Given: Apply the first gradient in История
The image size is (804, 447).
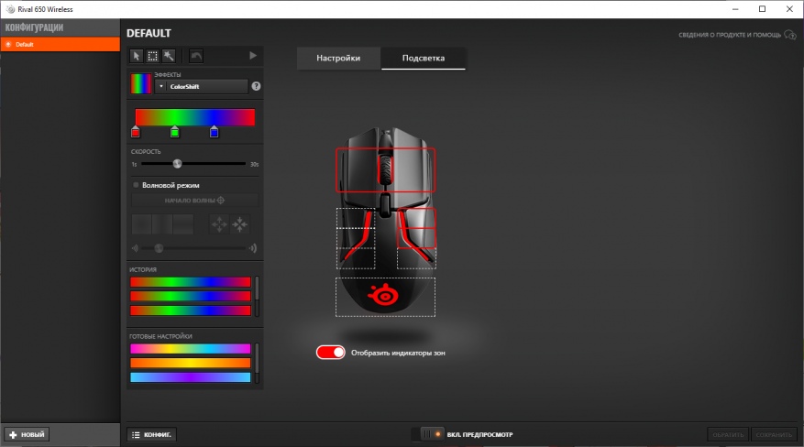Looking at the screenshot, I should (191, 281).
